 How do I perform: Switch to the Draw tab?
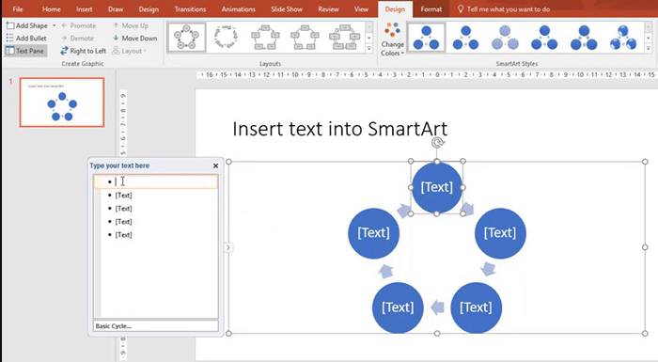pos(116,8)
